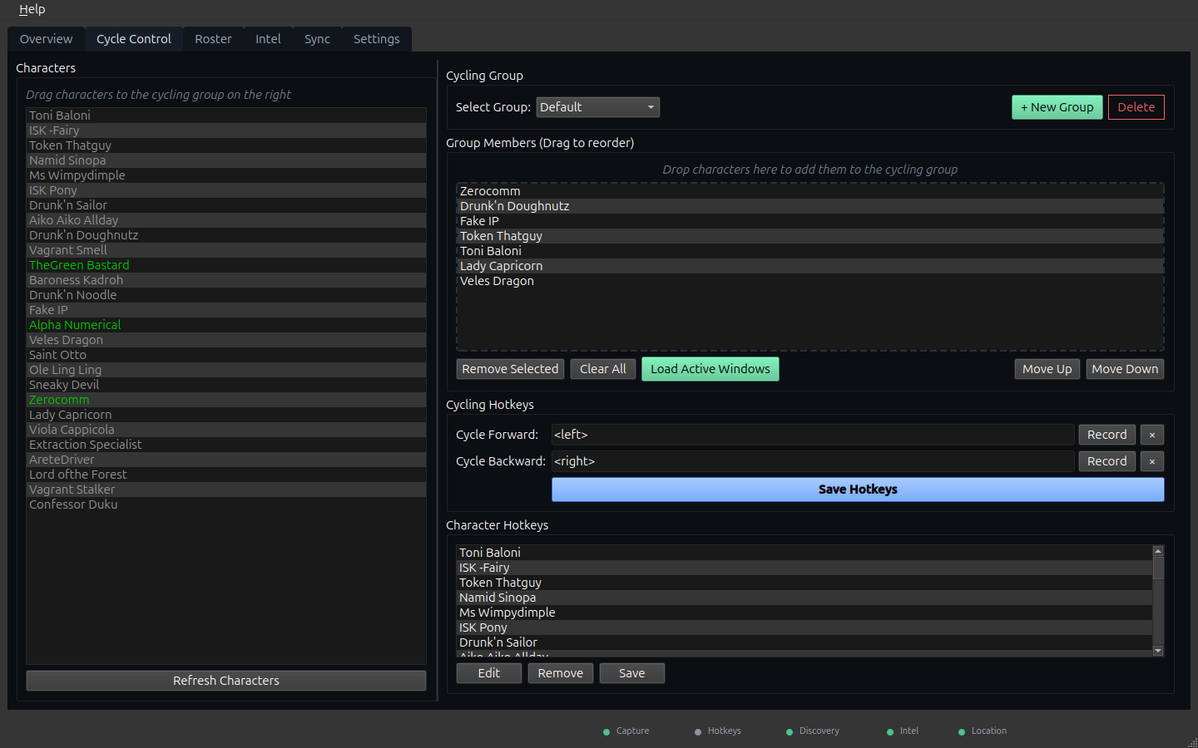Click the Character Hotkeys scrollbar down arrow
The width and height of the screenshot is (1198, 748).
1158,651
